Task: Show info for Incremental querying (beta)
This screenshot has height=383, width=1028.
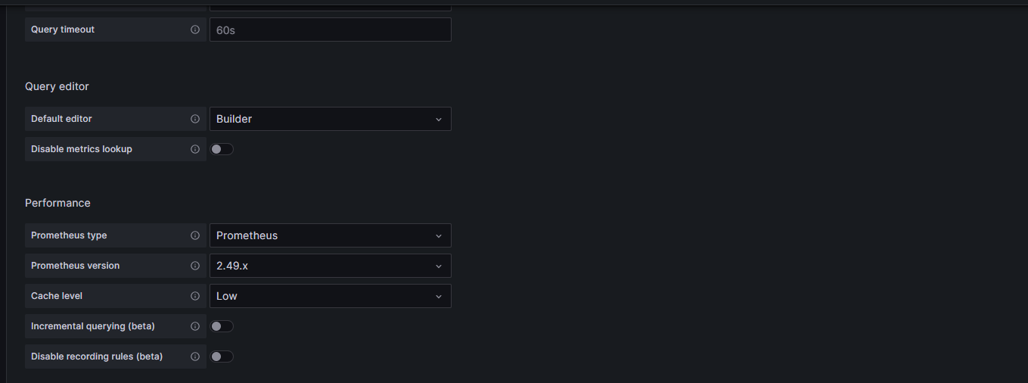Action: point(195,326)
